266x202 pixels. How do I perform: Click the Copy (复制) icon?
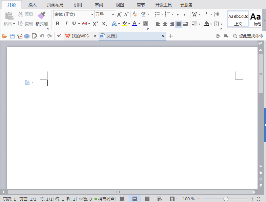coord(21,24)
